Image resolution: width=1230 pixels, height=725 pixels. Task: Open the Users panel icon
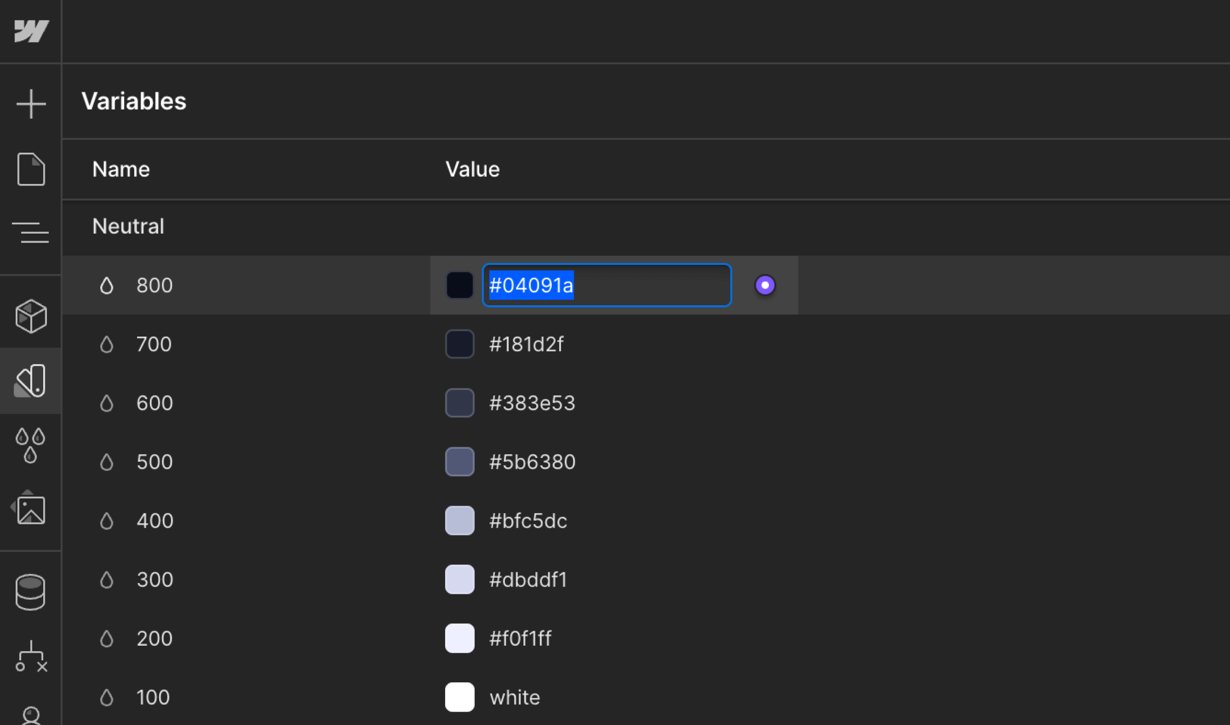tap(31, 715)
